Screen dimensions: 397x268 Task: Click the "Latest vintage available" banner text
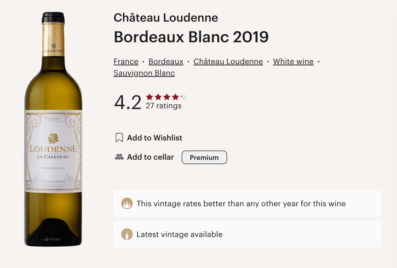click(179, 234)
